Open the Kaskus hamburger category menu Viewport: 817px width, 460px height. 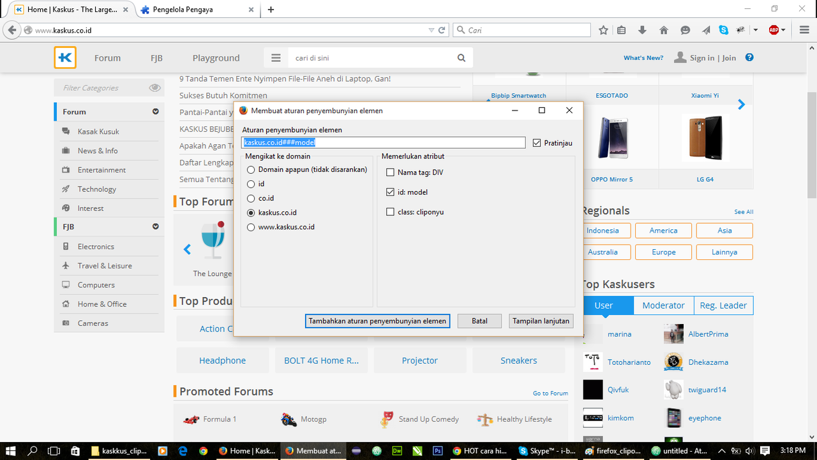(276, 58)
